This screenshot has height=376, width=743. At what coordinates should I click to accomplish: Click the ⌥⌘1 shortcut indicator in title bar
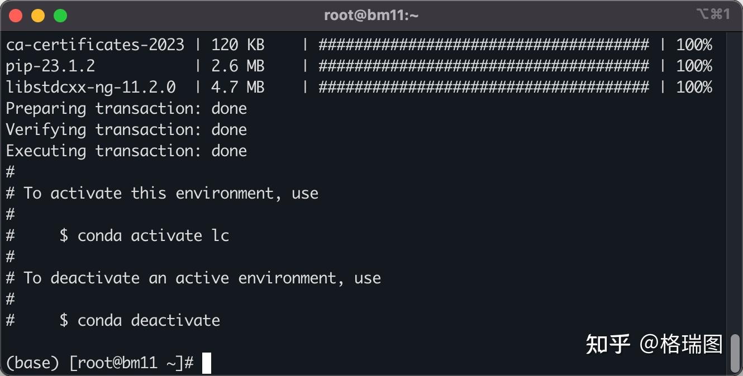713,15
